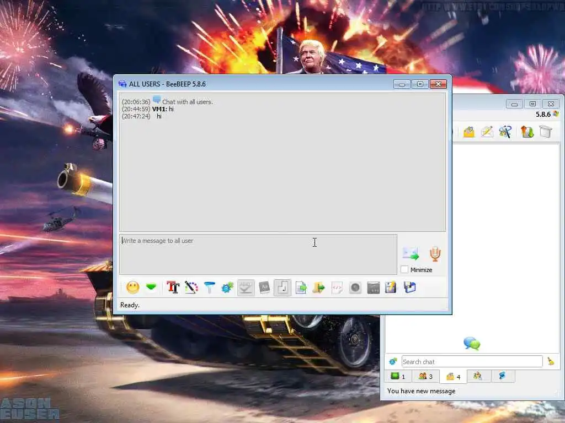Click the (20:47:24) hi message line
Image resolution: width=565 pixels, height=423 pixels.
pyautogui.click(x=142, y=116)
